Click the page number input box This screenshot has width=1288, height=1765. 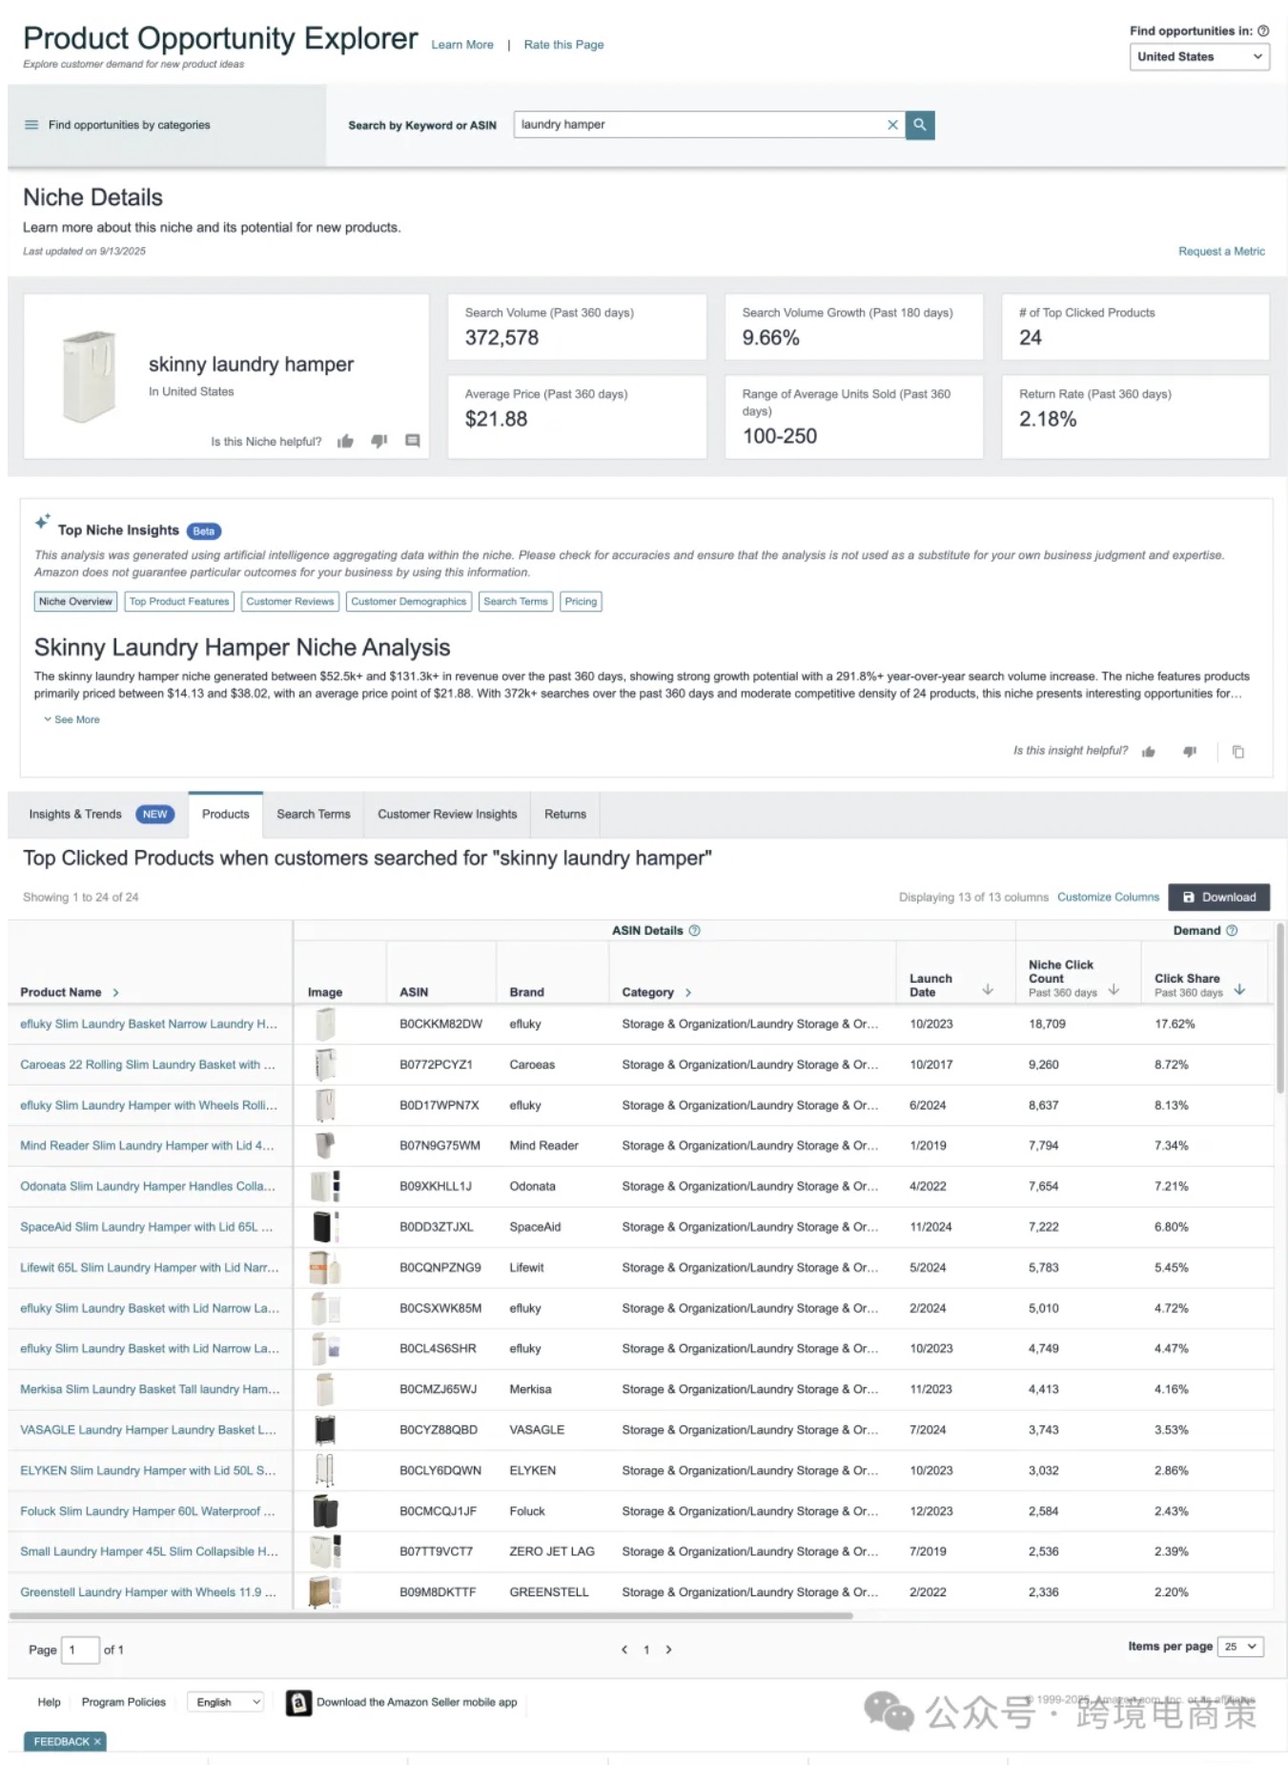pyautogui.click(x=80, y=1651)
